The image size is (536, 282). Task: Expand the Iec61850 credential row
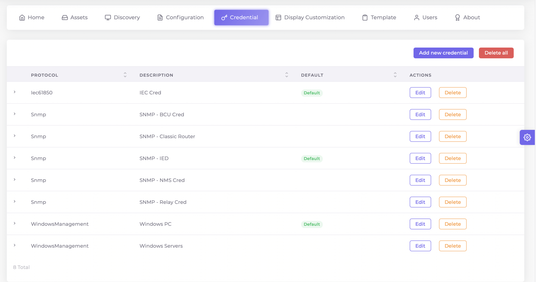pos(15,92)
